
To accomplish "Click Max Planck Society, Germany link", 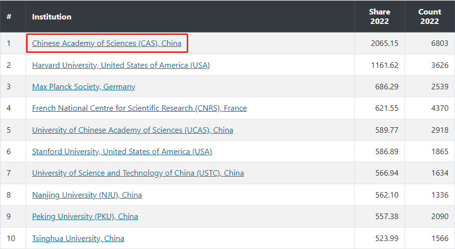I will point(84,87).
